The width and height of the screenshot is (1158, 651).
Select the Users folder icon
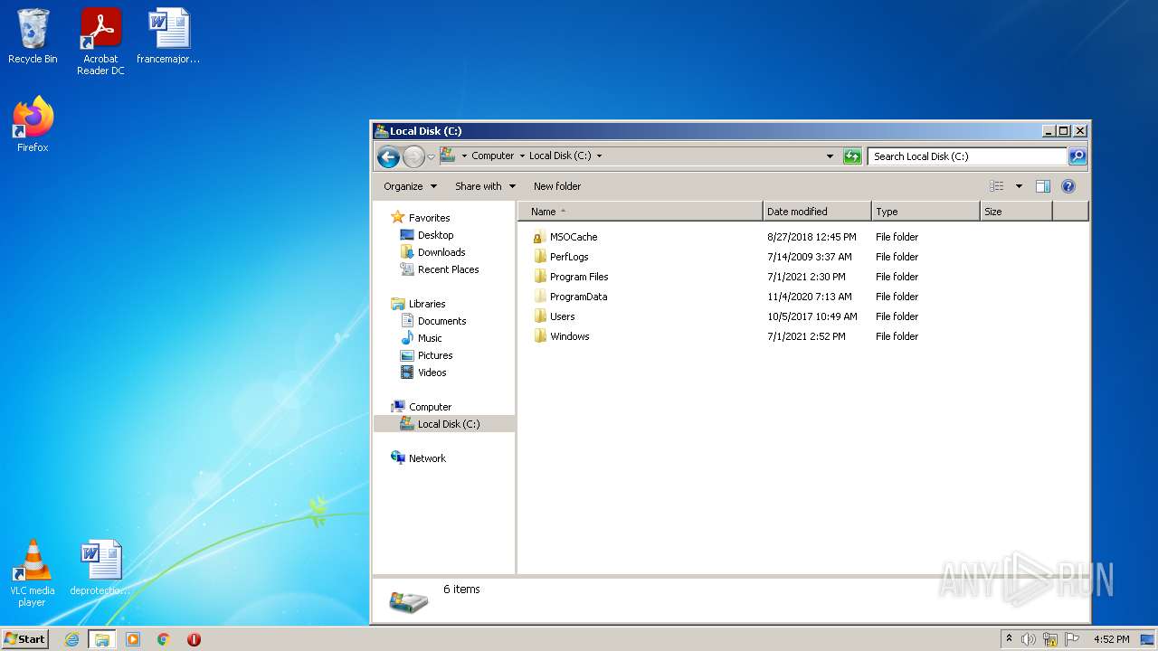tap(540, 316)
